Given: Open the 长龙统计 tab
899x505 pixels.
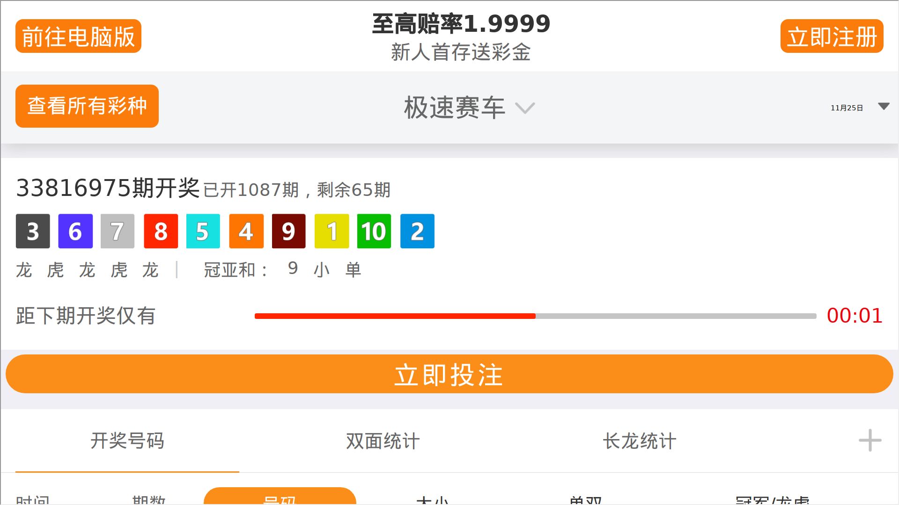Looking at the screenshot, I should pyautogui.click(x=639, y=441).
